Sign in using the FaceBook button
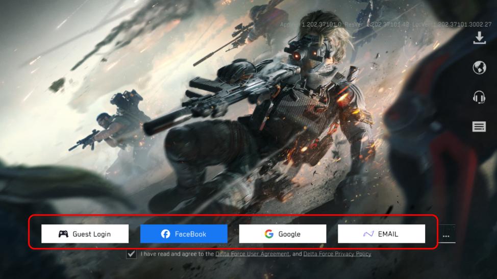Image resolution: width=497 pixels, height=279 pixels. (x=184, y=234)
